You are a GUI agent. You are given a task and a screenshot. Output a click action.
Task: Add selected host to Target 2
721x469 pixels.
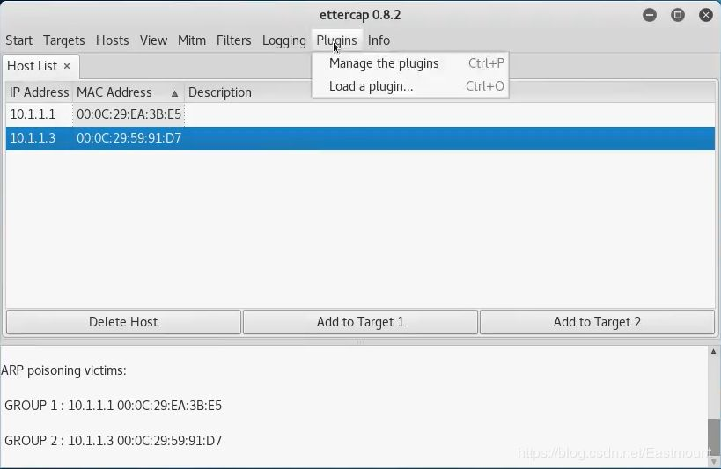pyautogui.click(x=597, y=322)
